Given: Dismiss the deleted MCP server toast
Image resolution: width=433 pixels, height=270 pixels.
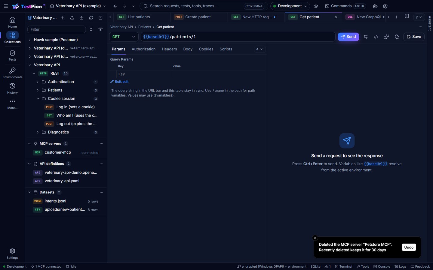Looking at the screenshot, I should (315, 238).
